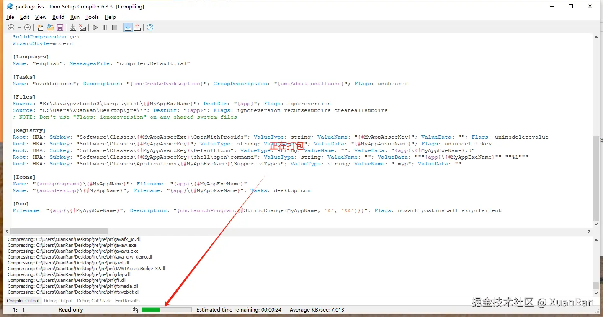Click the green compile progress bar

(x=167, y=310)
